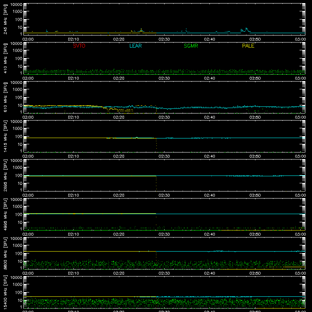The width and height of the screenshot is (312, 312).
Task: Click 02:00 time label under 1415 MHz panel
Action: (28, 156)
